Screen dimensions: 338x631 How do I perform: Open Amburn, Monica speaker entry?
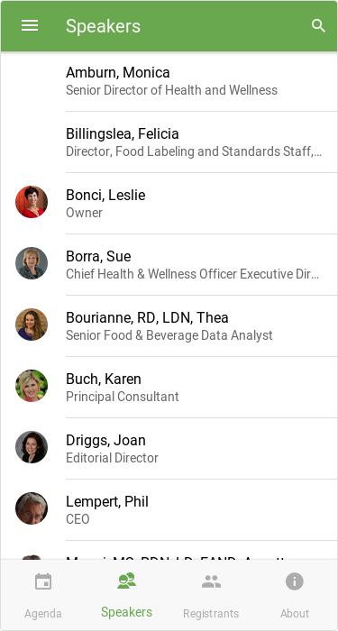point(169,81)
